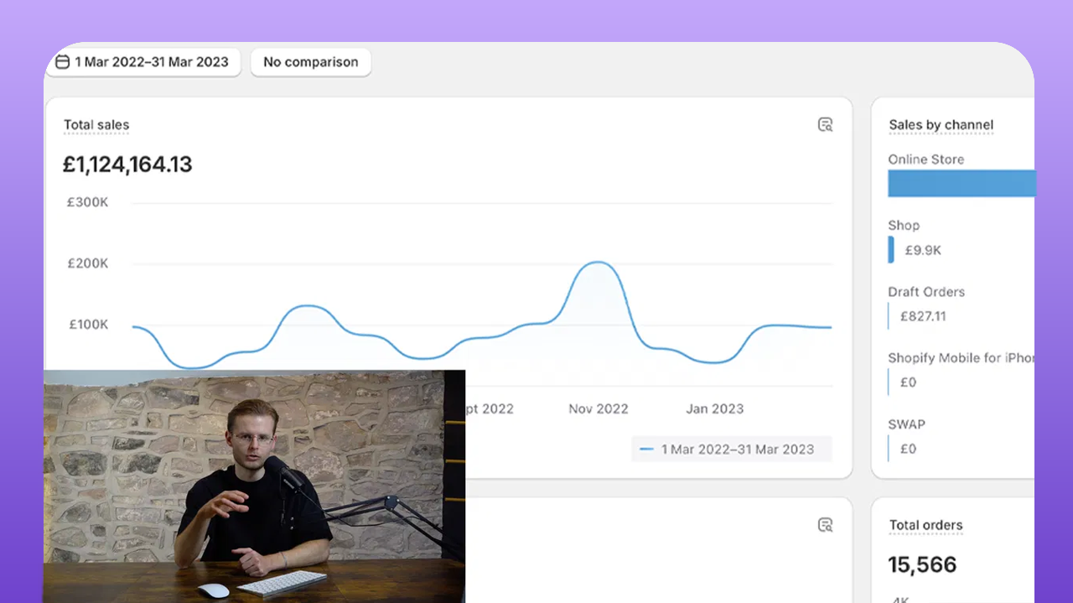The height and width of the screenshot is (603, 1073).
Task: Click the Shop channel label
Action: point(904,226)
